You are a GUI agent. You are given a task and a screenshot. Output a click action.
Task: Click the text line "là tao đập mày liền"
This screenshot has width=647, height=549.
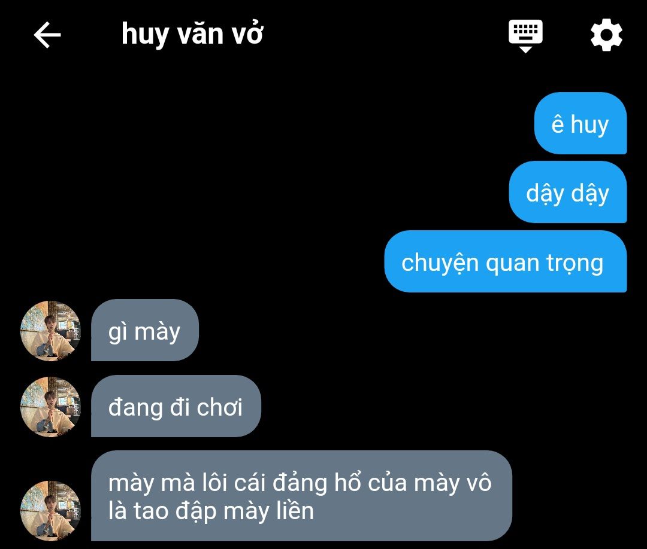(x=211, y=511)
